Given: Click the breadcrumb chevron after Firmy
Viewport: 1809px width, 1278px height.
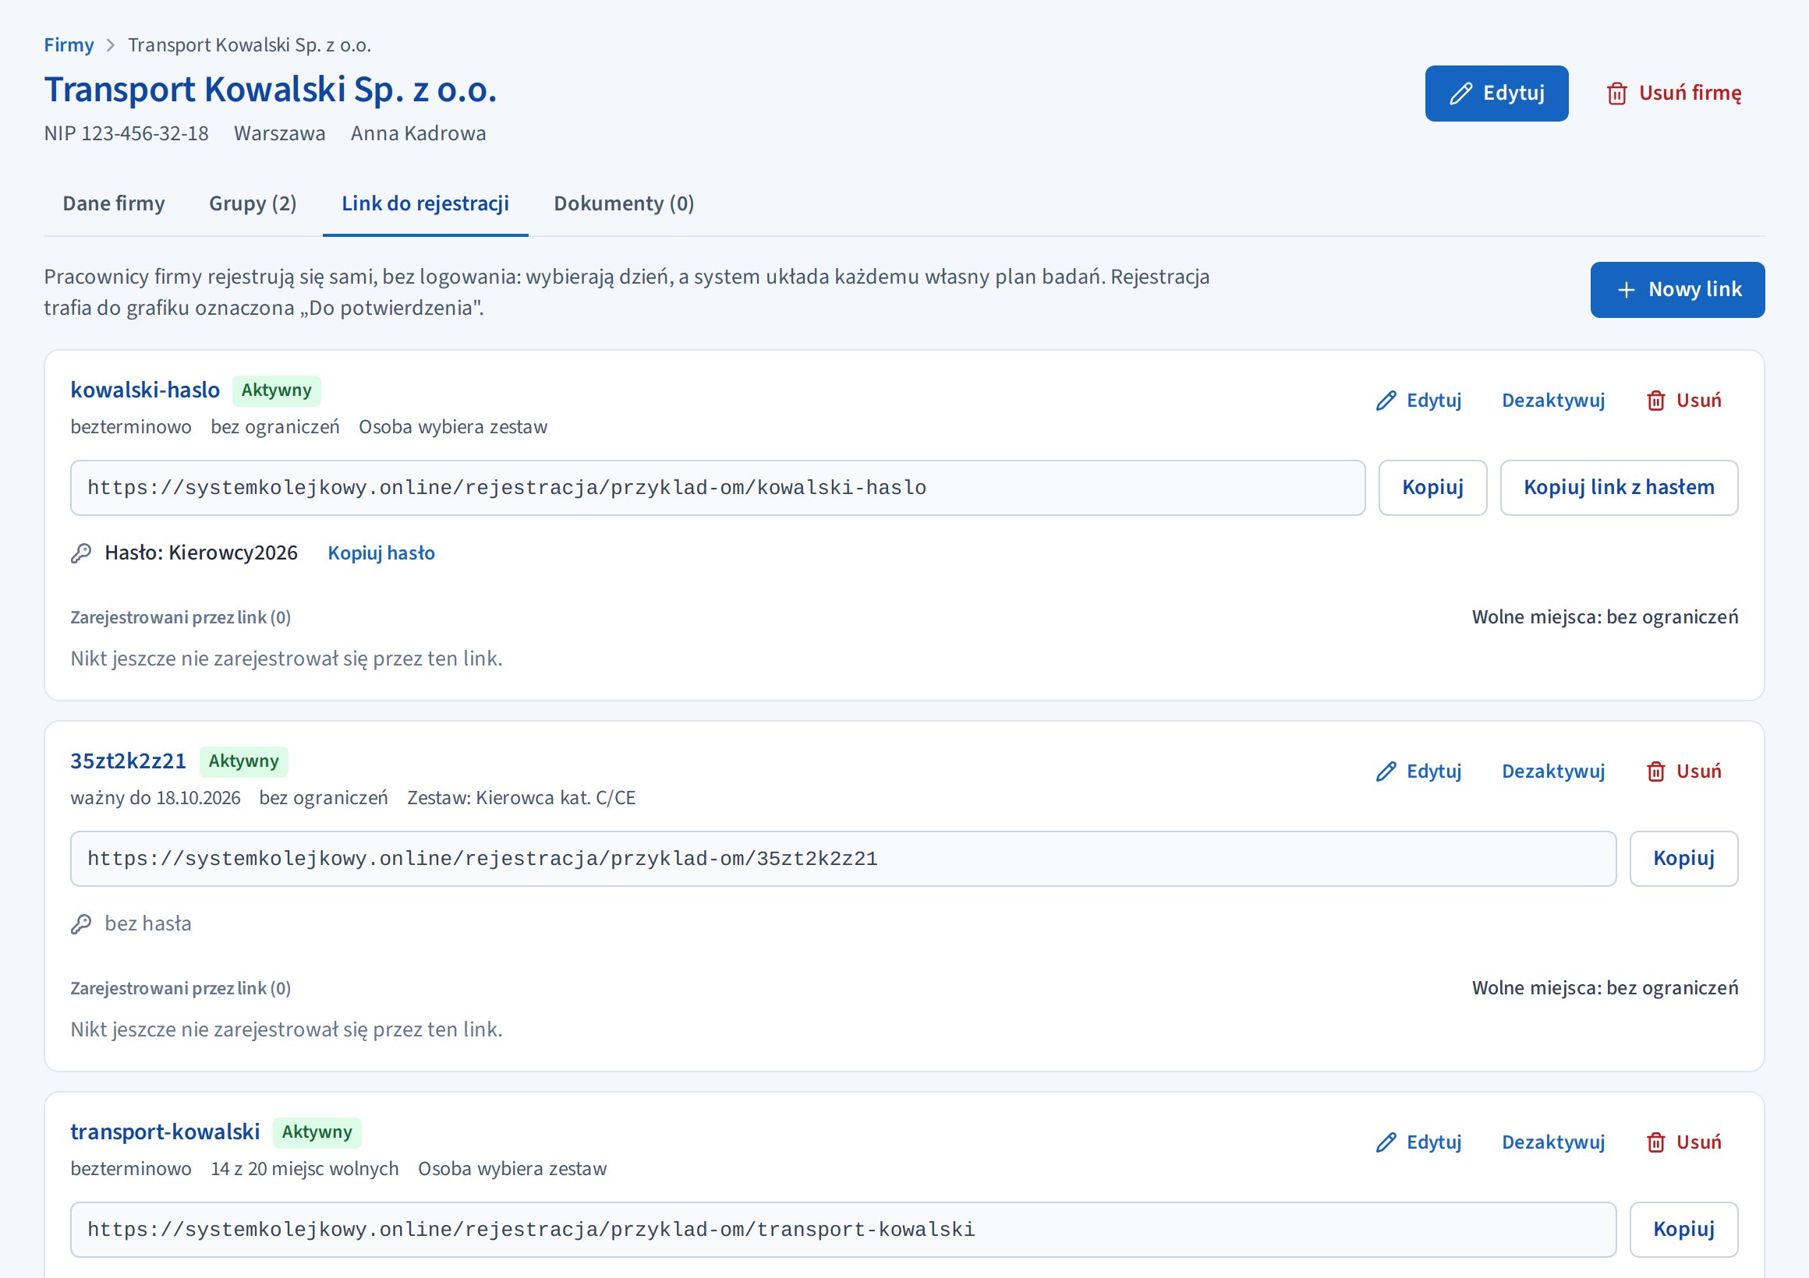Looking at the screenshot, I should click(x=110, y=46).
